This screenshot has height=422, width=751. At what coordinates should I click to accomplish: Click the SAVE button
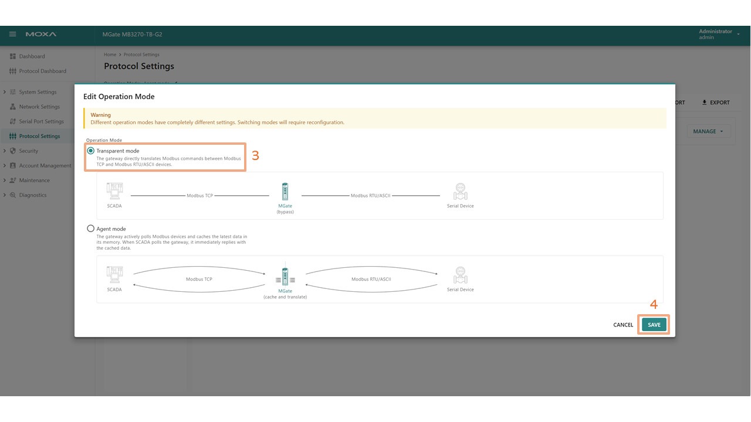coord(654,325)
